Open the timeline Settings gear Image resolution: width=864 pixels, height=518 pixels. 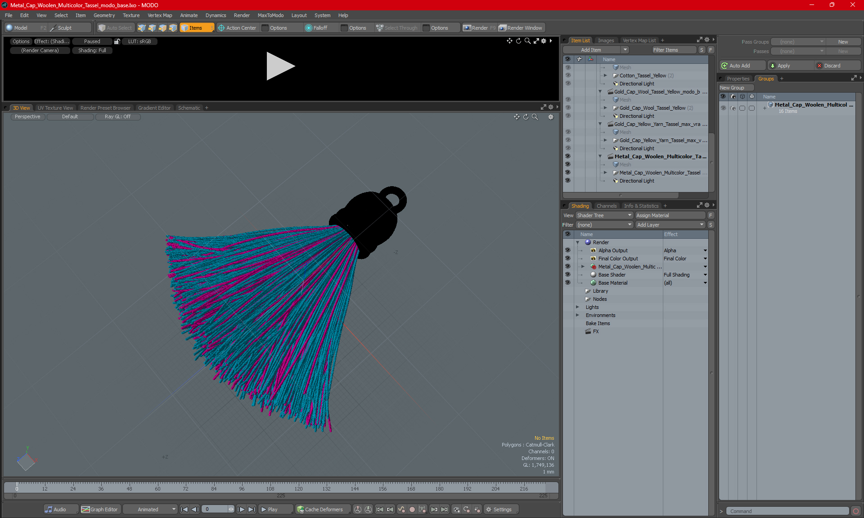(x=489, y=509)
